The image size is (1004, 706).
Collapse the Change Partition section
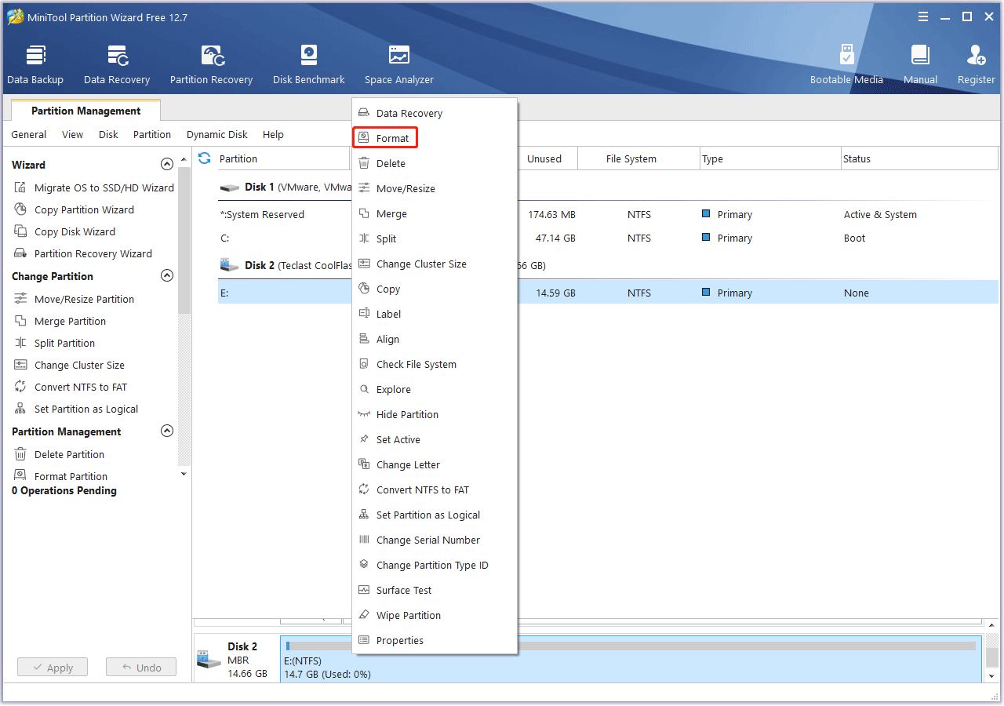166,276
